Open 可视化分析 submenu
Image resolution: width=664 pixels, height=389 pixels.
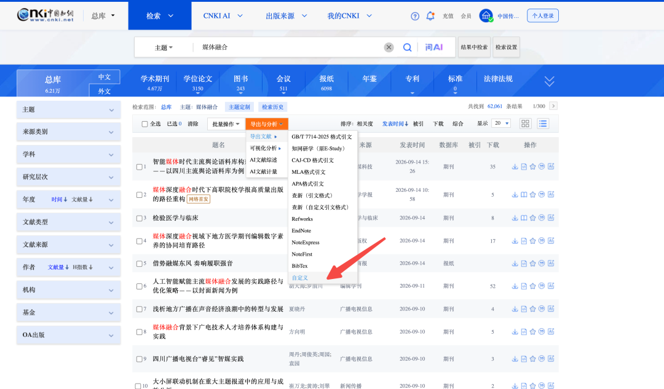(266, 148)
